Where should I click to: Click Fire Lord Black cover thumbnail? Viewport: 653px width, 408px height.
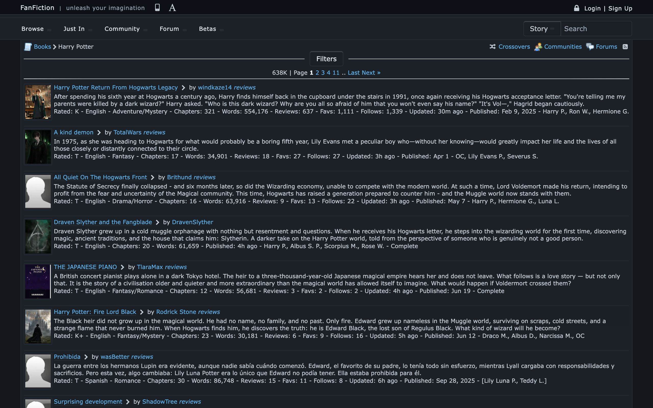pyautogui.click(x=38, y=326)
